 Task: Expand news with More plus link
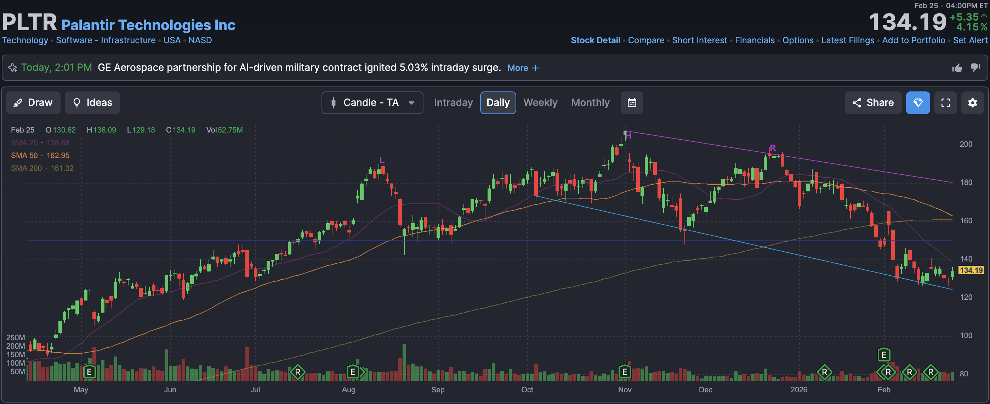523,68
